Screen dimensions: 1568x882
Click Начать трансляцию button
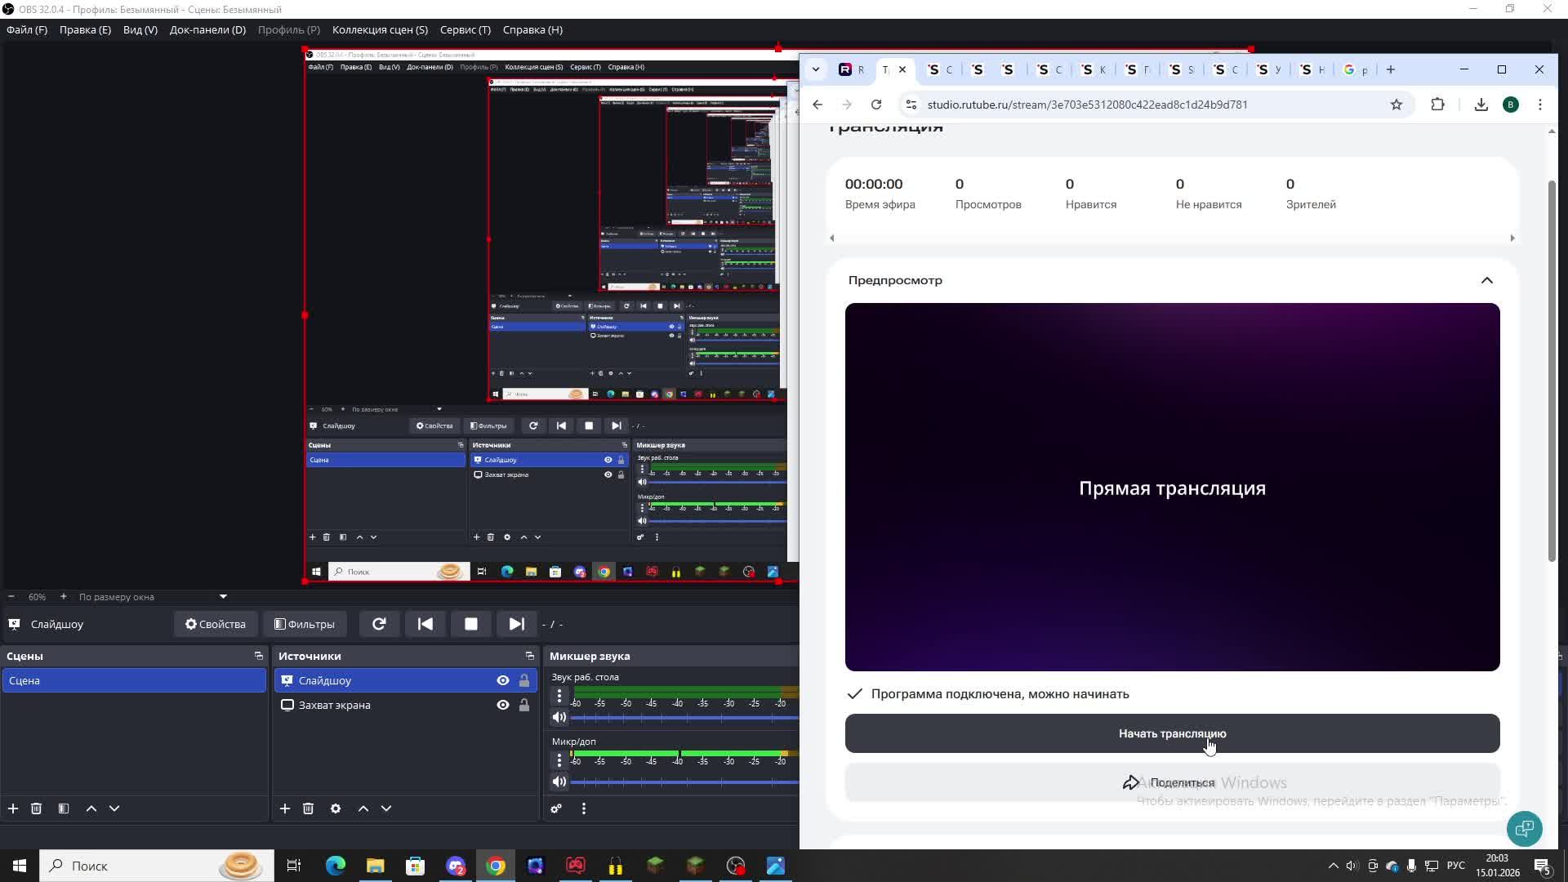coord(1172,733)
